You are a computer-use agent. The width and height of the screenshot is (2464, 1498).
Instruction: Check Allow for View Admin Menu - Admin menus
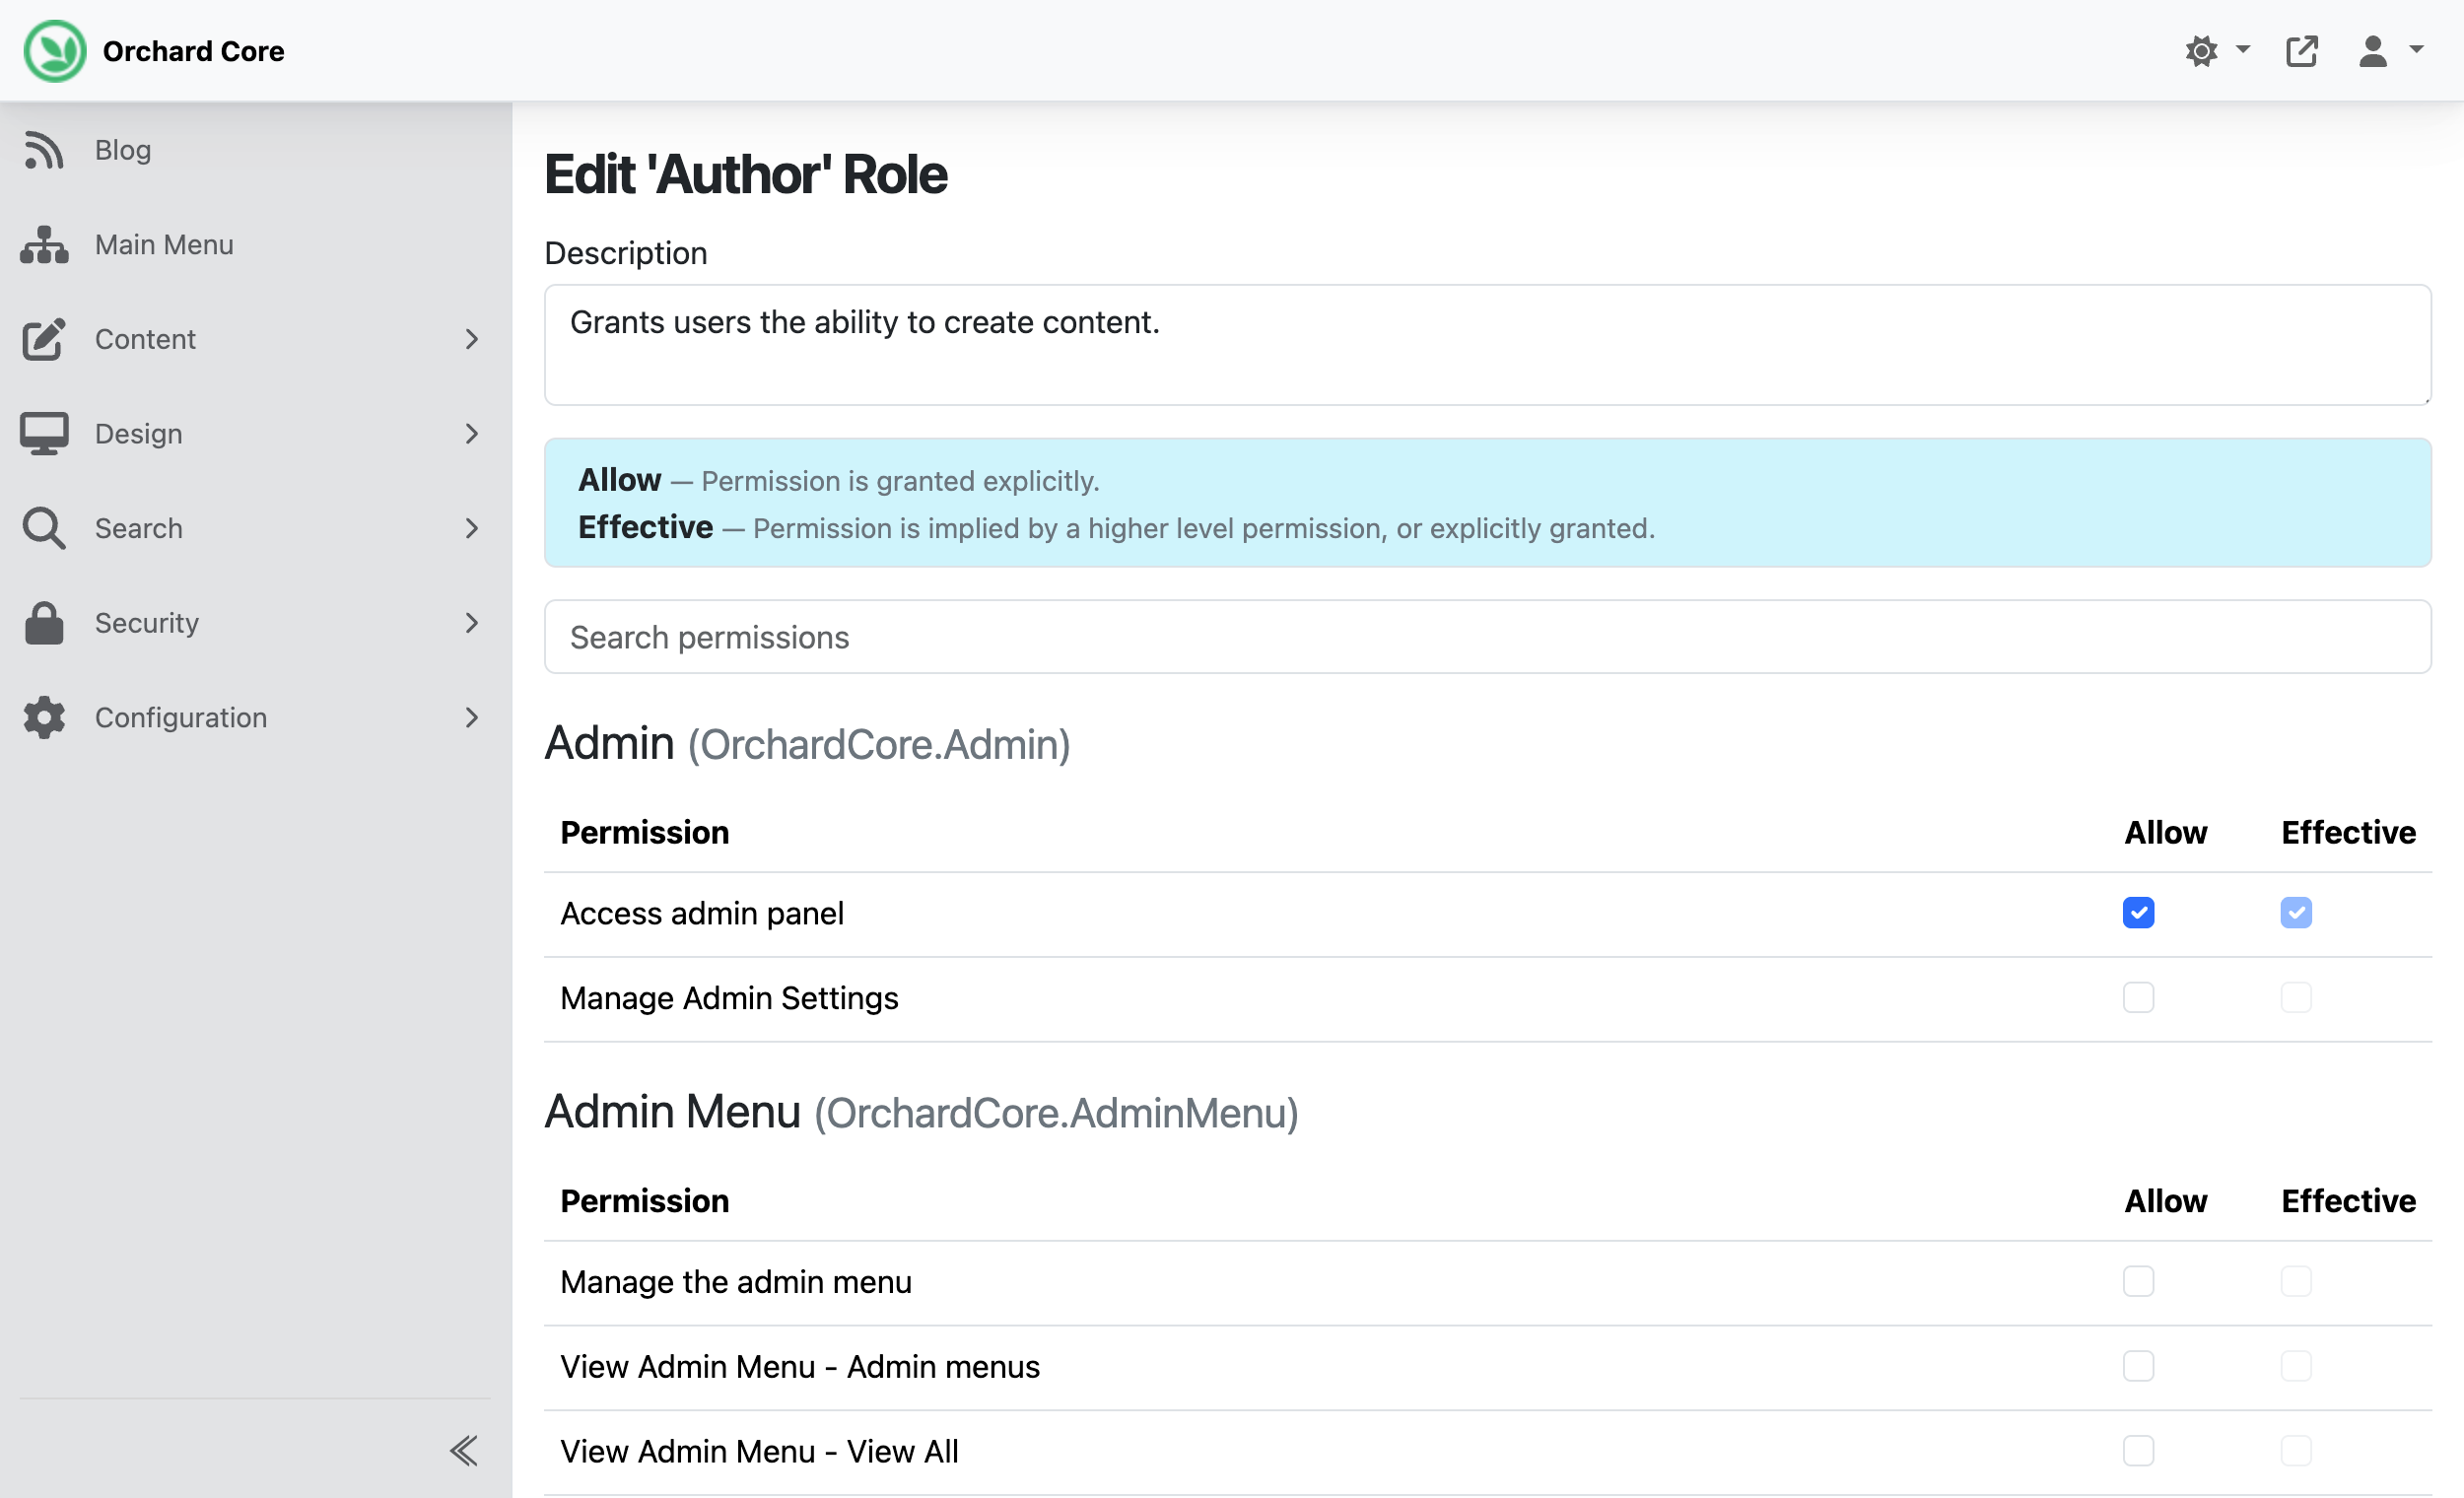click(2138, 1366)
